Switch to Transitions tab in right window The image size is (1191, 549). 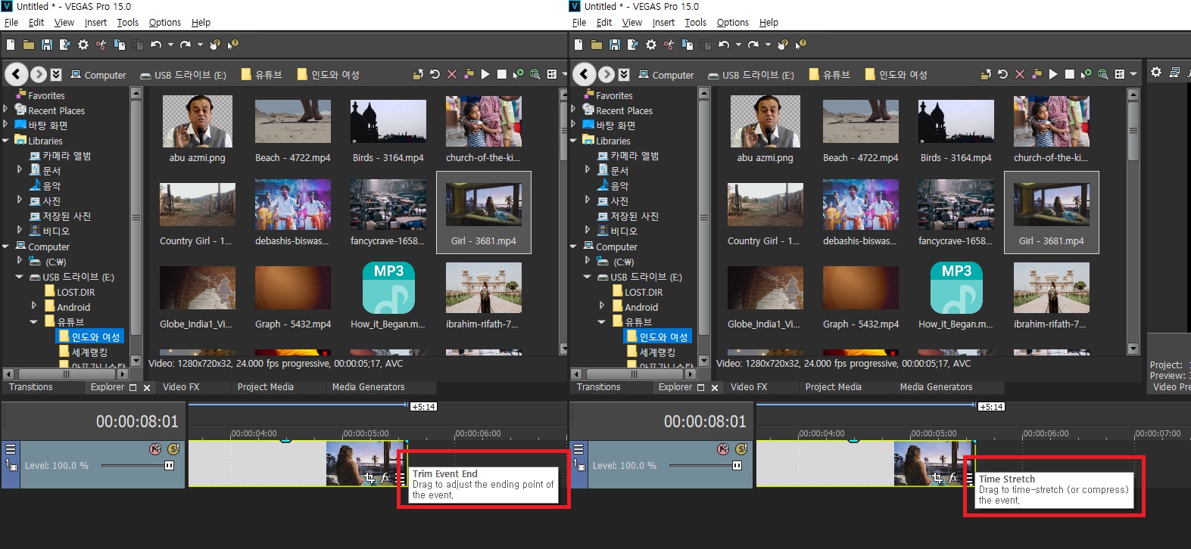[x=599, y=387]
